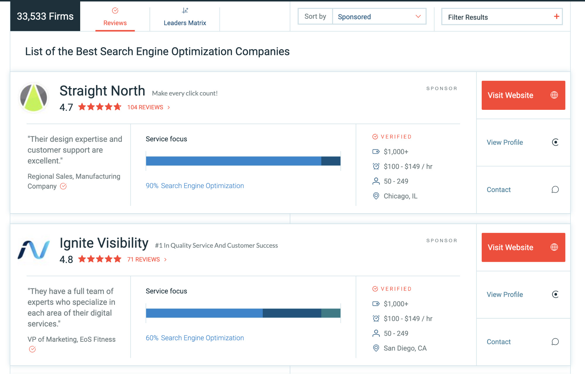Open the Sort by Sponsored dropdown
The height and width of the screenshot is (374, 585).
coord(379,17)
